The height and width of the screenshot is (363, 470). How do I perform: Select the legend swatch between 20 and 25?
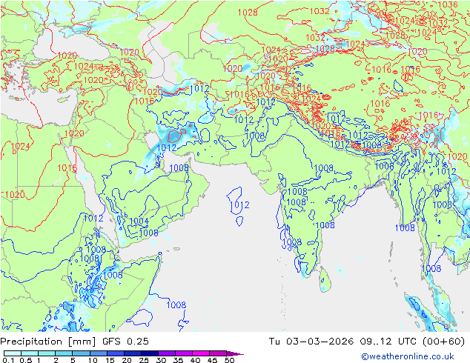(x=132, y=353)
